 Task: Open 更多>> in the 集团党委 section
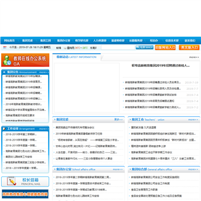coord(118,119)
